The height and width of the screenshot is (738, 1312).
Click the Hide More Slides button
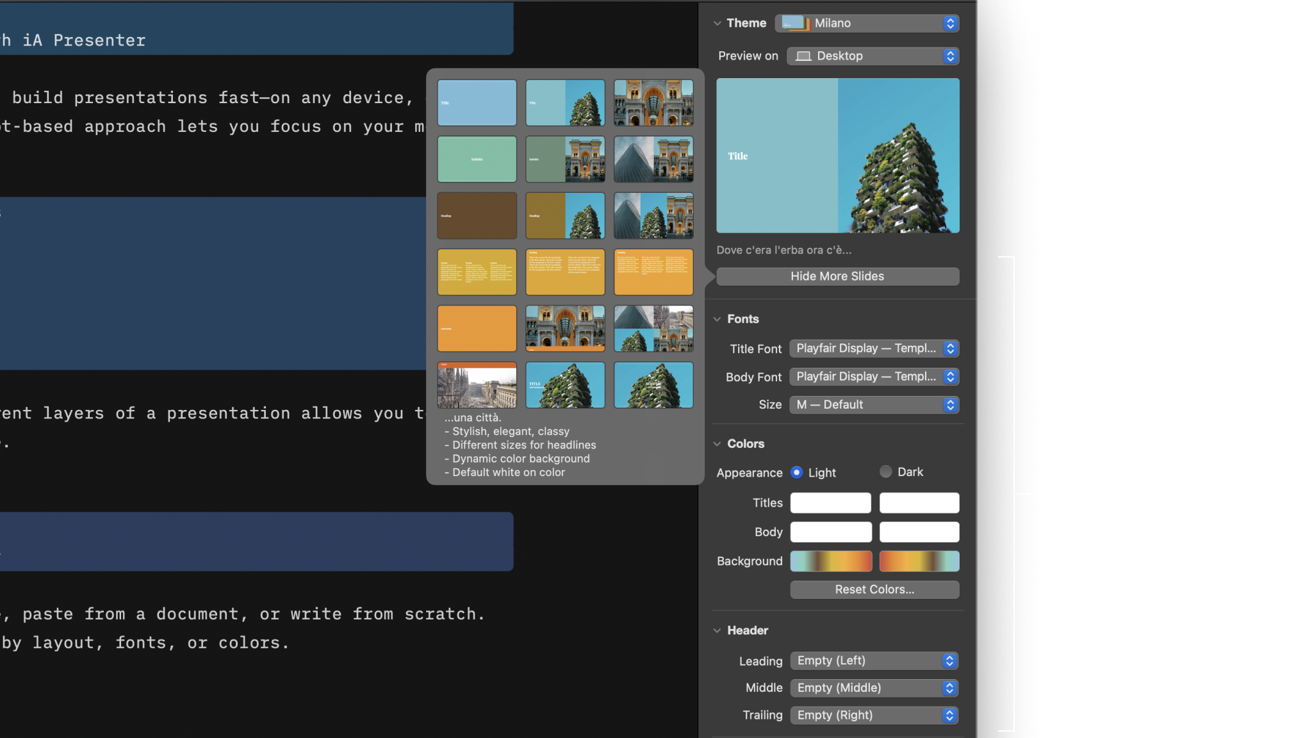click(x=837, y=276)
